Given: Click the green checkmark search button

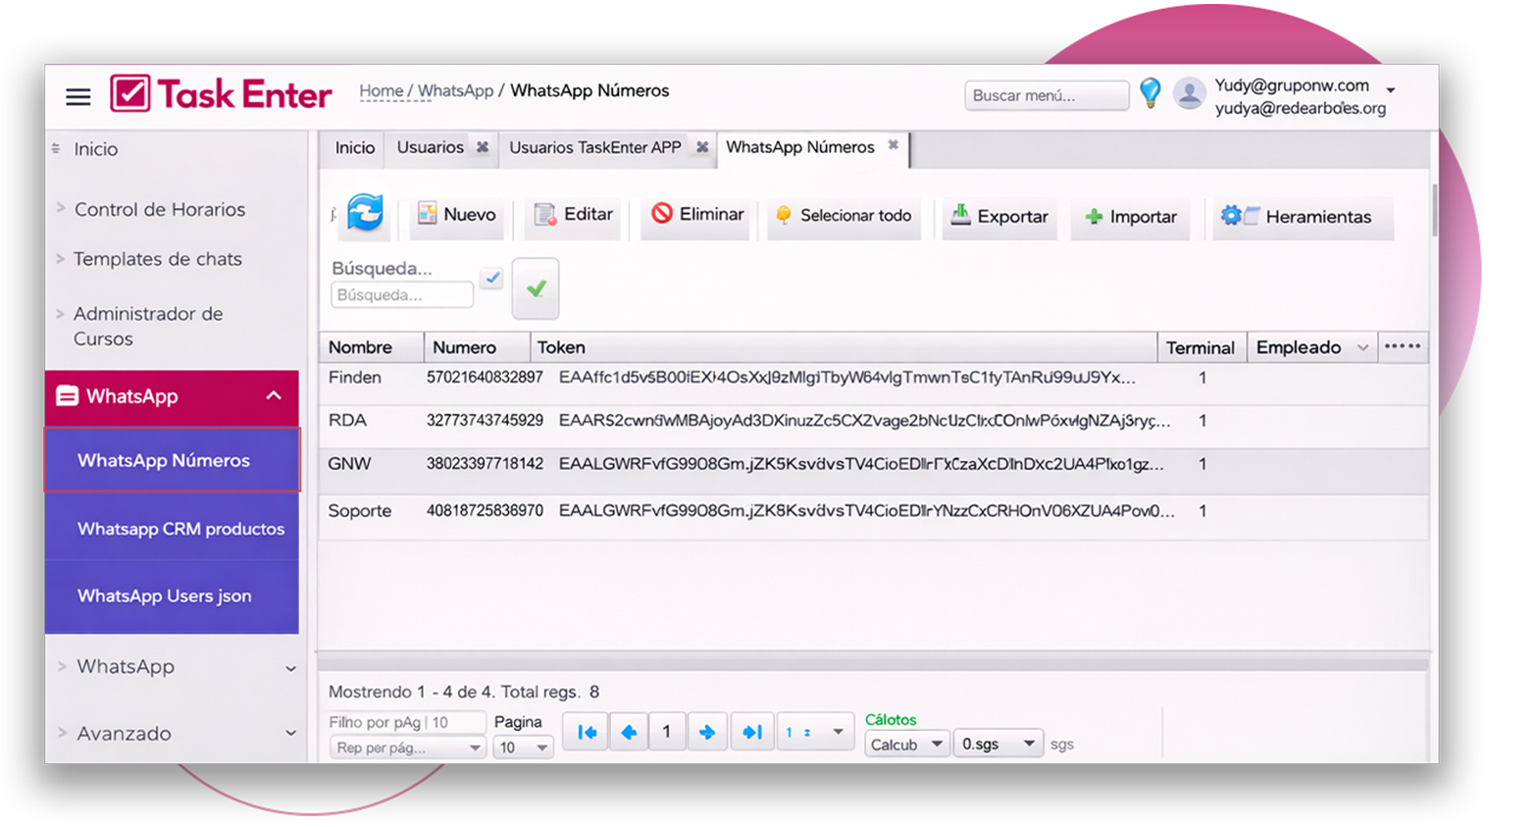Looking at the screenshot, I should click(536, 288).
